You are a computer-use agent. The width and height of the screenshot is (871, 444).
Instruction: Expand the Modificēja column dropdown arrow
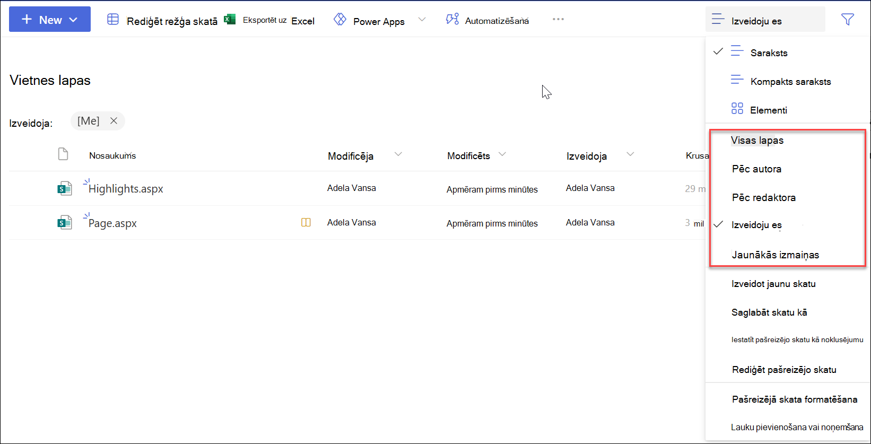[x=398, y=154]
